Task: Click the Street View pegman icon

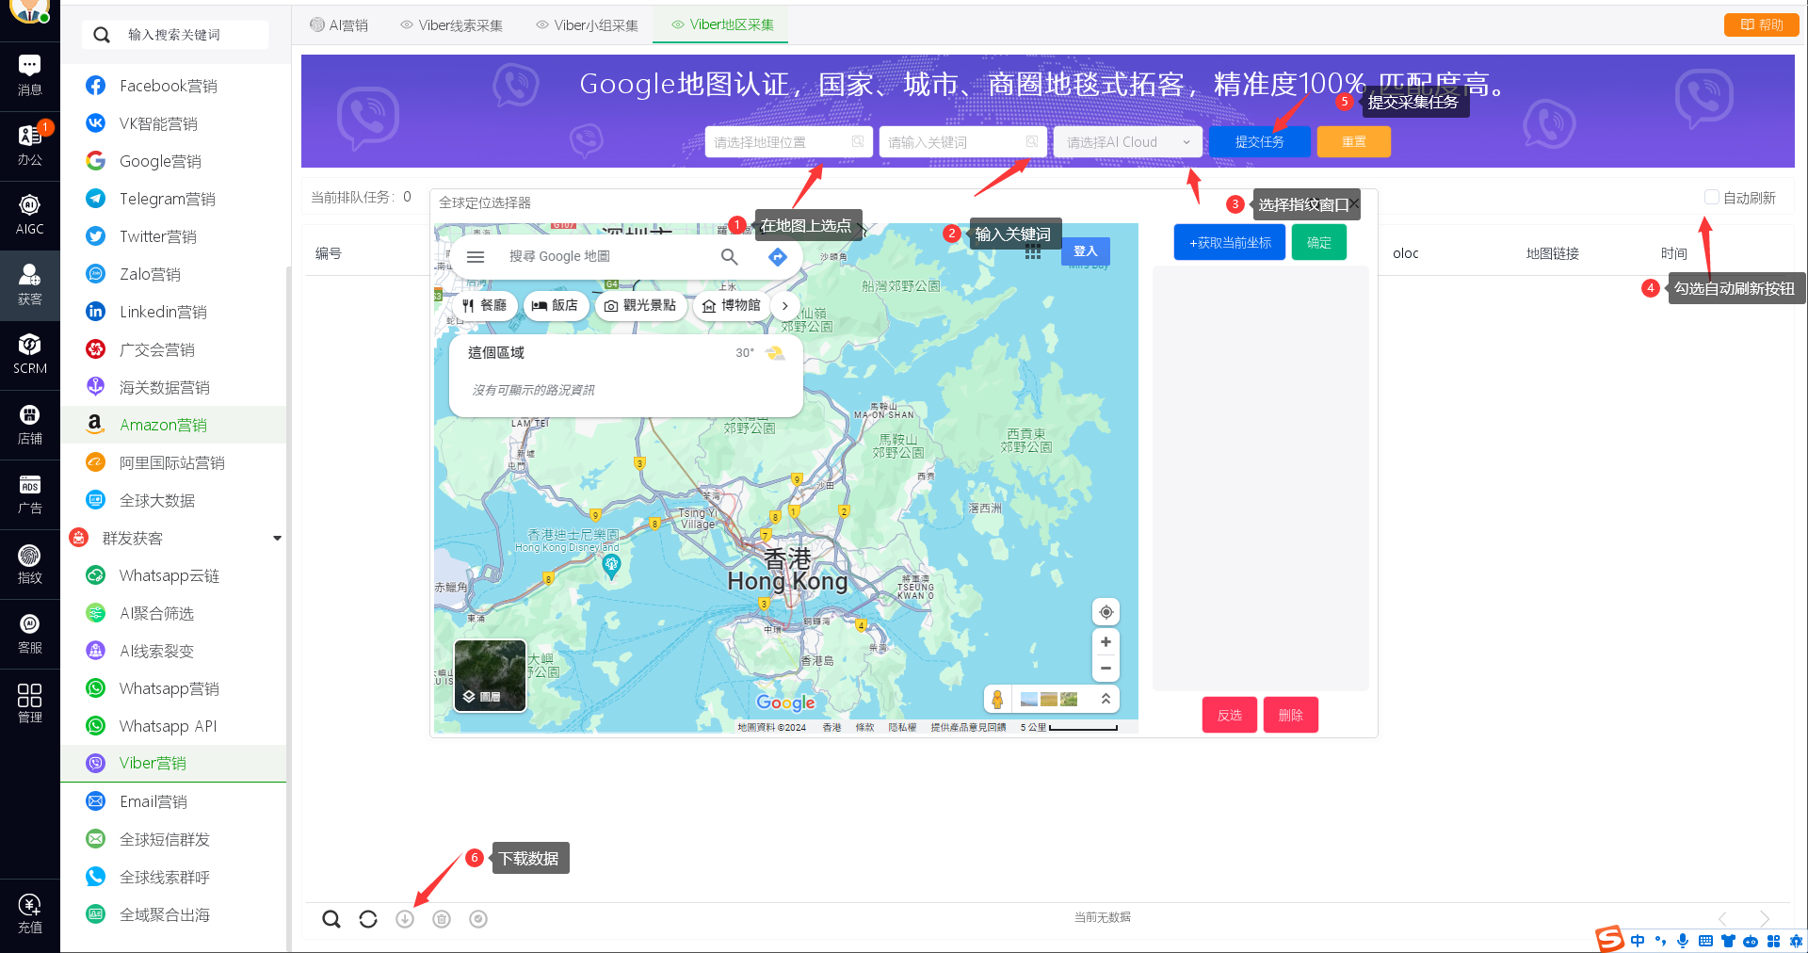Action: pyautogui.click(x=997, y=699)
